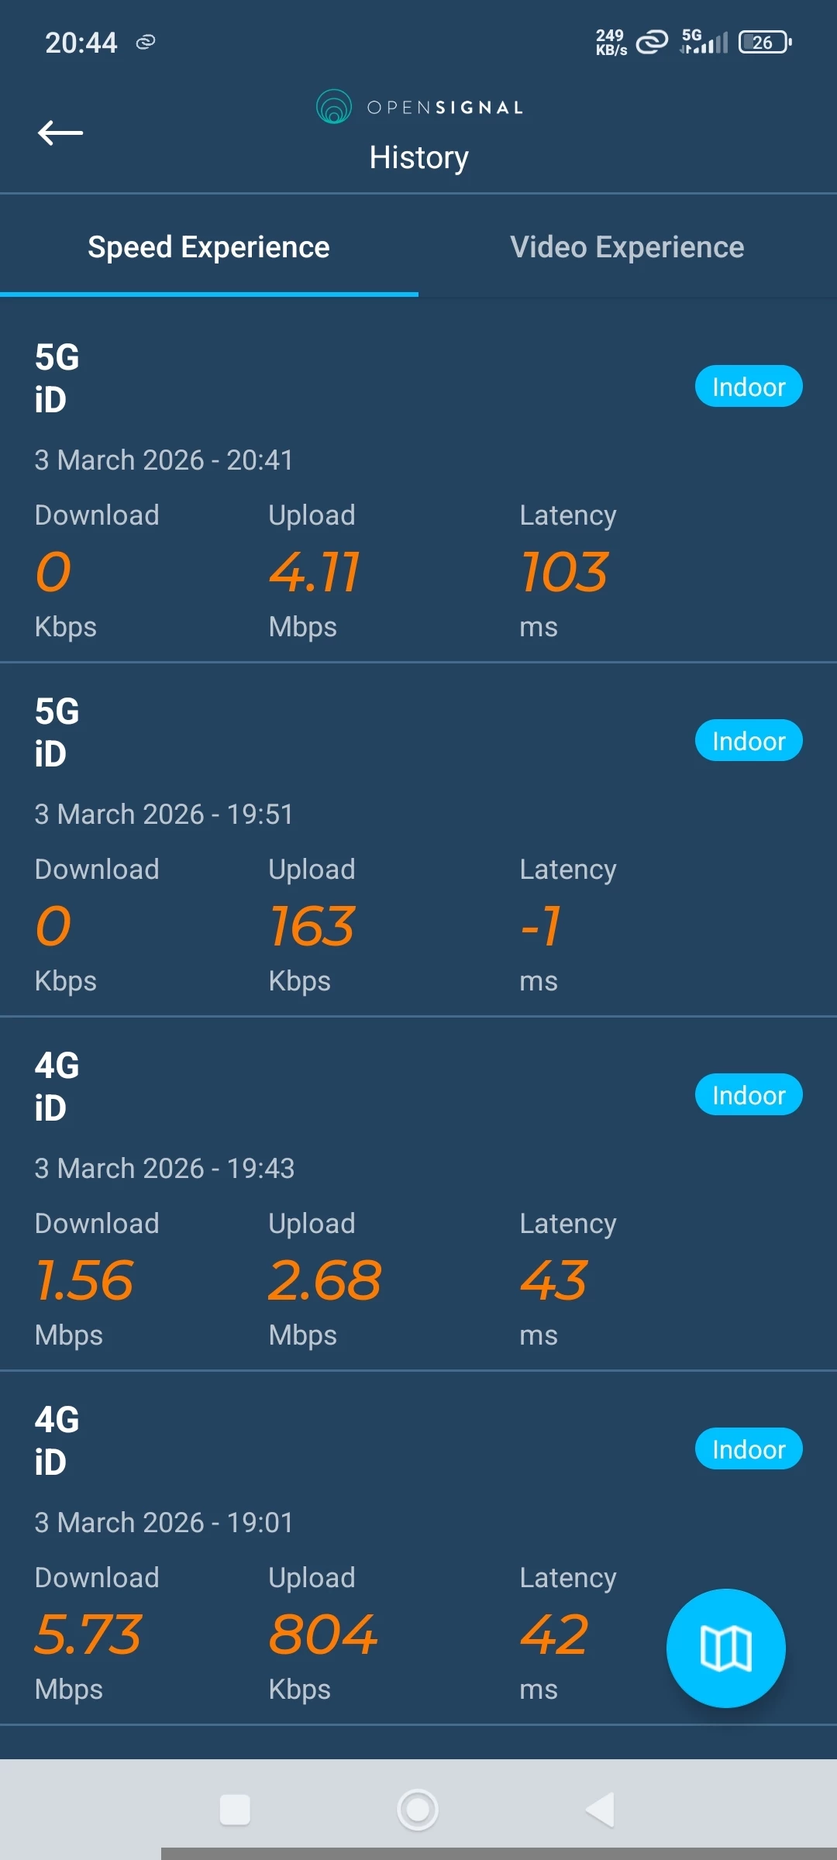
Task: Tap the link icon beside the clock
Action: pos(146,42)
